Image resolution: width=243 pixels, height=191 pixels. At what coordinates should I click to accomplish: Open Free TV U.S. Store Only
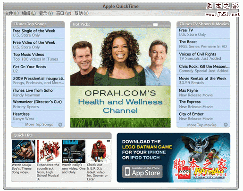click(x=203, y=32)
